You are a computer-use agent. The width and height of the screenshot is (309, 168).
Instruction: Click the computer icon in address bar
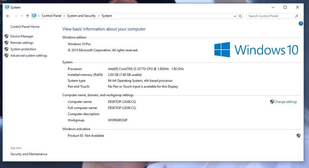click(34, 16)
